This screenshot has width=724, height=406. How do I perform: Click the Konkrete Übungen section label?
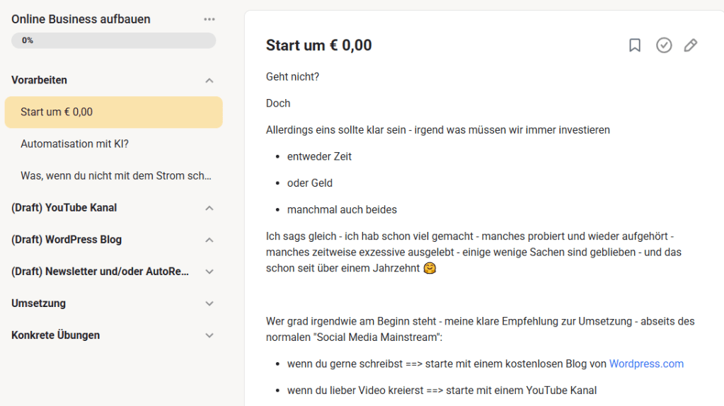56,335
